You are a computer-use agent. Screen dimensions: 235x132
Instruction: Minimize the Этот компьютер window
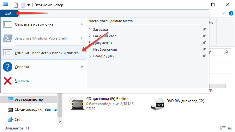click(x=199, y=5)
